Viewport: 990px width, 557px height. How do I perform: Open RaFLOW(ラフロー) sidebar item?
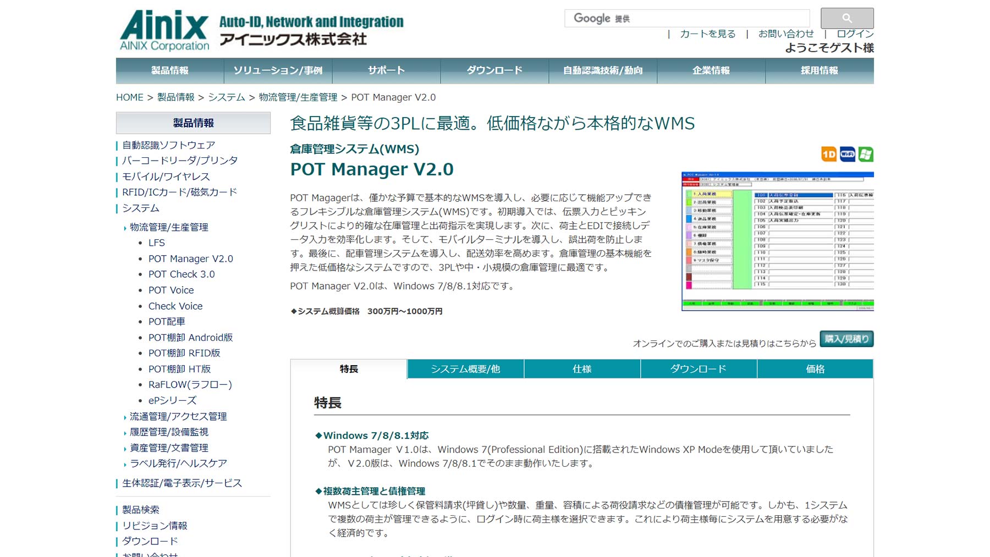pyautogui.click(x=190, y=385)
